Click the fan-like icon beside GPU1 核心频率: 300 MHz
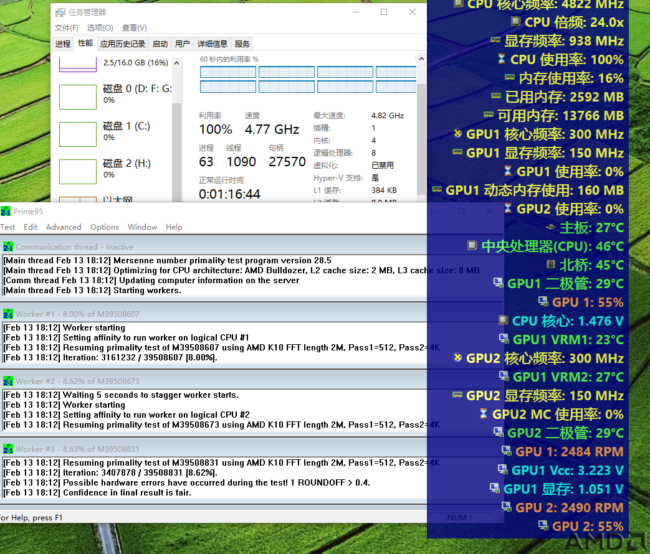 coord(457,133)
